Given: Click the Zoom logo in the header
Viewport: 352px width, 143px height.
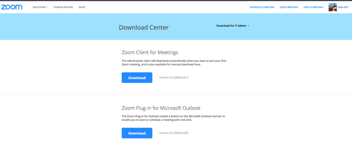Looking at the screenshot, I should tap(12, 7).
